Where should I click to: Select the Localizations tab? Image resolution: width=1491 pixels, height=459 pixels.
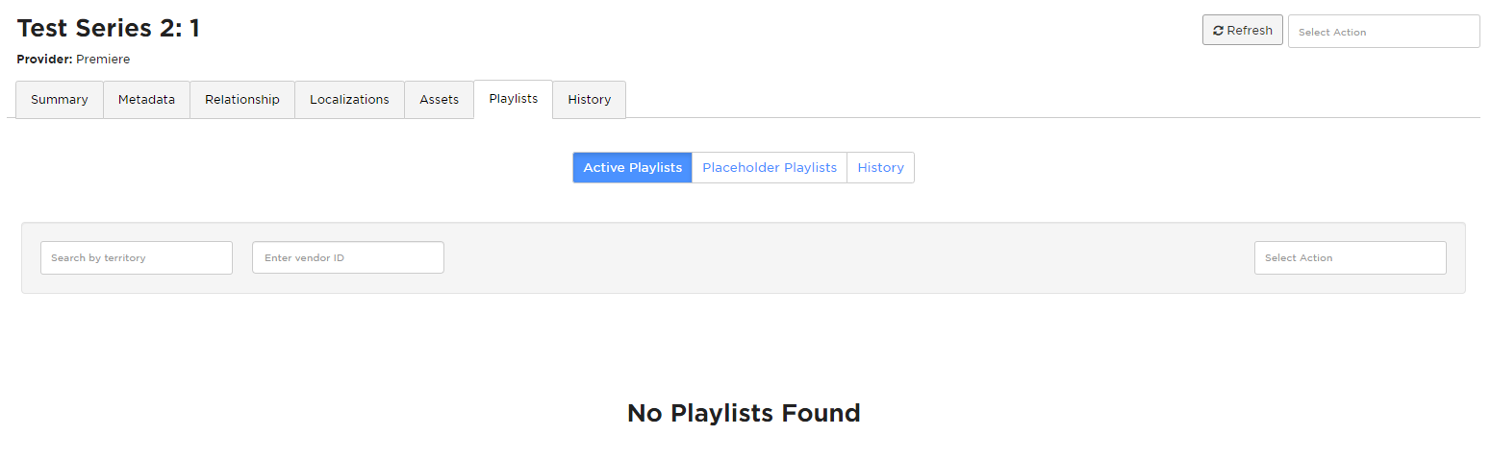point(349,100)
